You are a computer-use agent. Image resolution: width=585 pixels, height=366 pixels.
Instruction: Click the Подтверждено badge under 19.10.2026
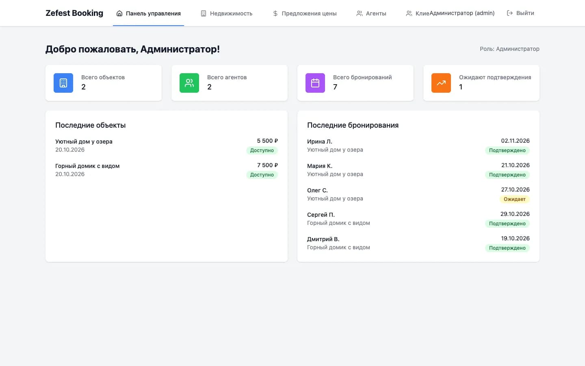(507, 248)
